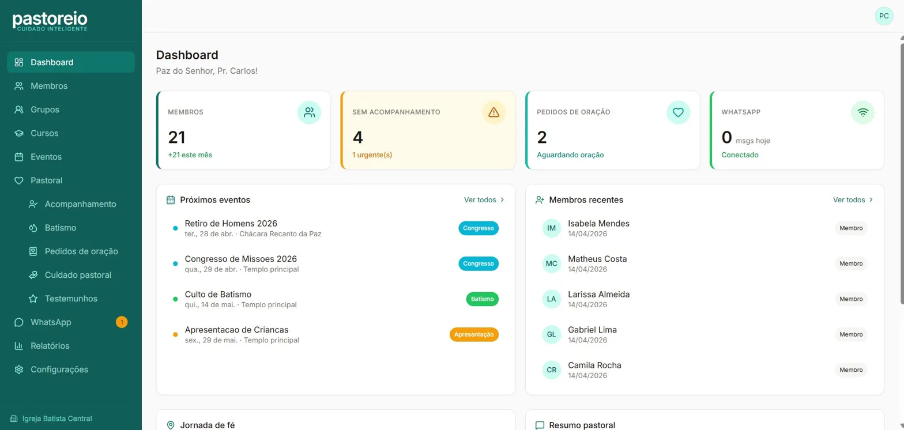Open the Pedidos de oração submenu item

(78, 251)
